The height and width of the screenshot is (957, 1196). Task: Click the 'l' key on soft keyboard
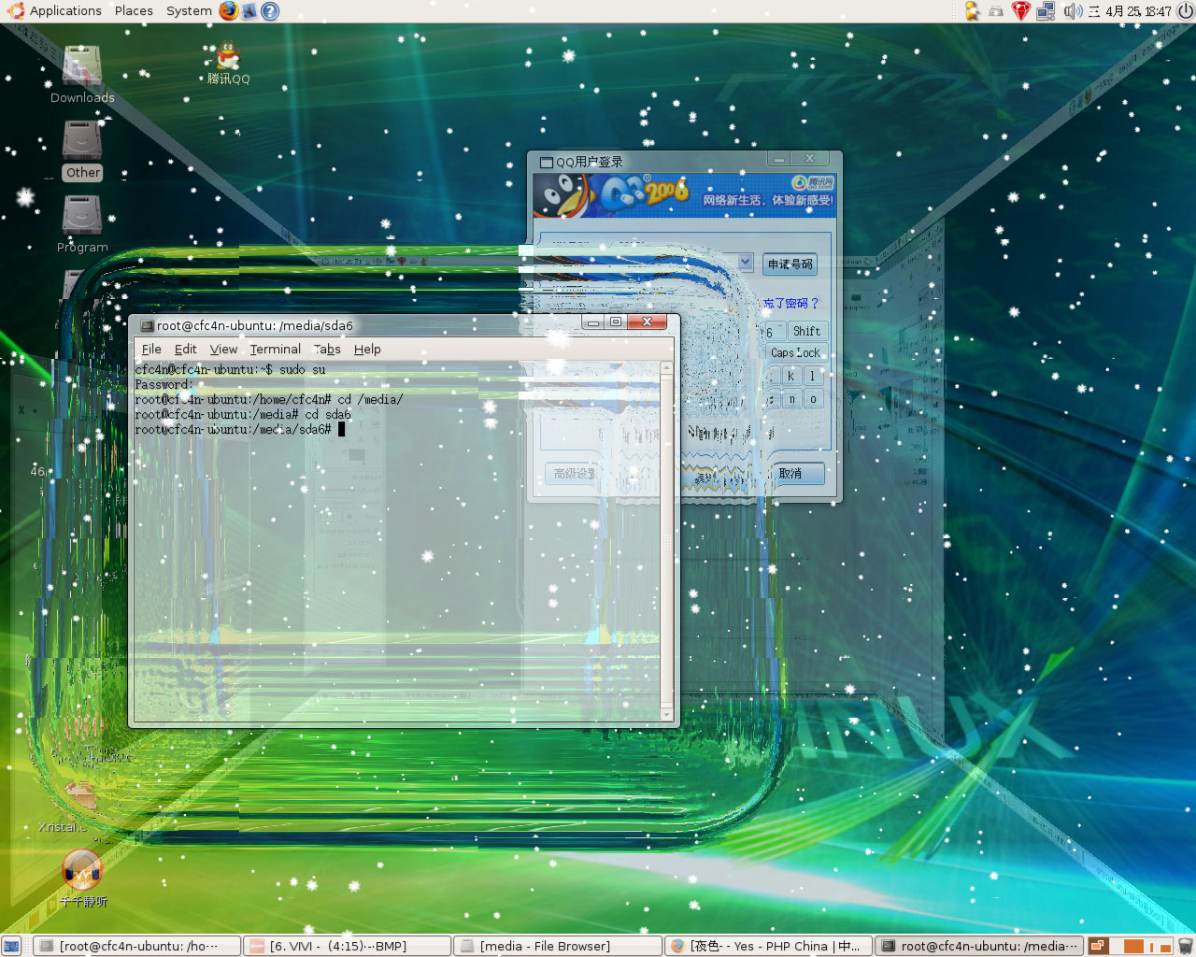(812, 376)
